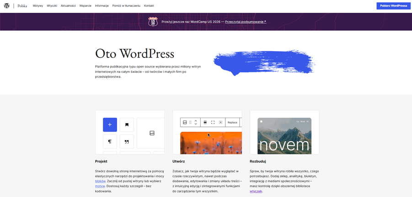Screen dimensions: 412x197
Task: Open Pomóż w tłumaczeniu menu item
Action: (126, 6)
